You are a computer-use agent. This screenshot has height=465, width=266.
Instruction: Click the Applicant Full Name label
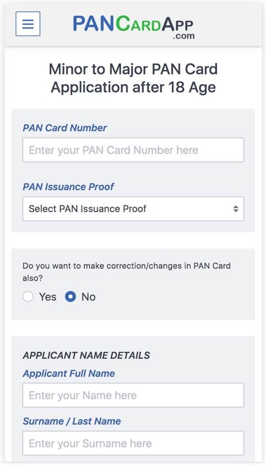pos(69,373)
